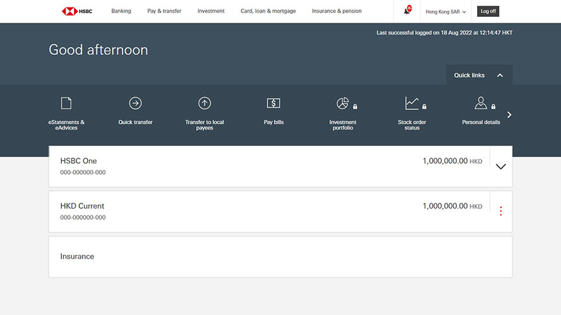The height and width of the screenshot is (315, 561).
Task: Click the Investment portfolio label
Action: point(343,125)
